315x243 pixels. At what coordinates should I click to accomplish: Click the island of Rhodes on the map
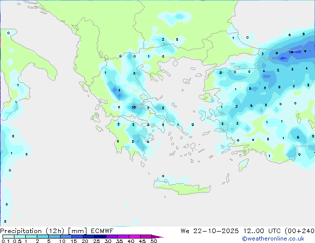pos(243,164)
